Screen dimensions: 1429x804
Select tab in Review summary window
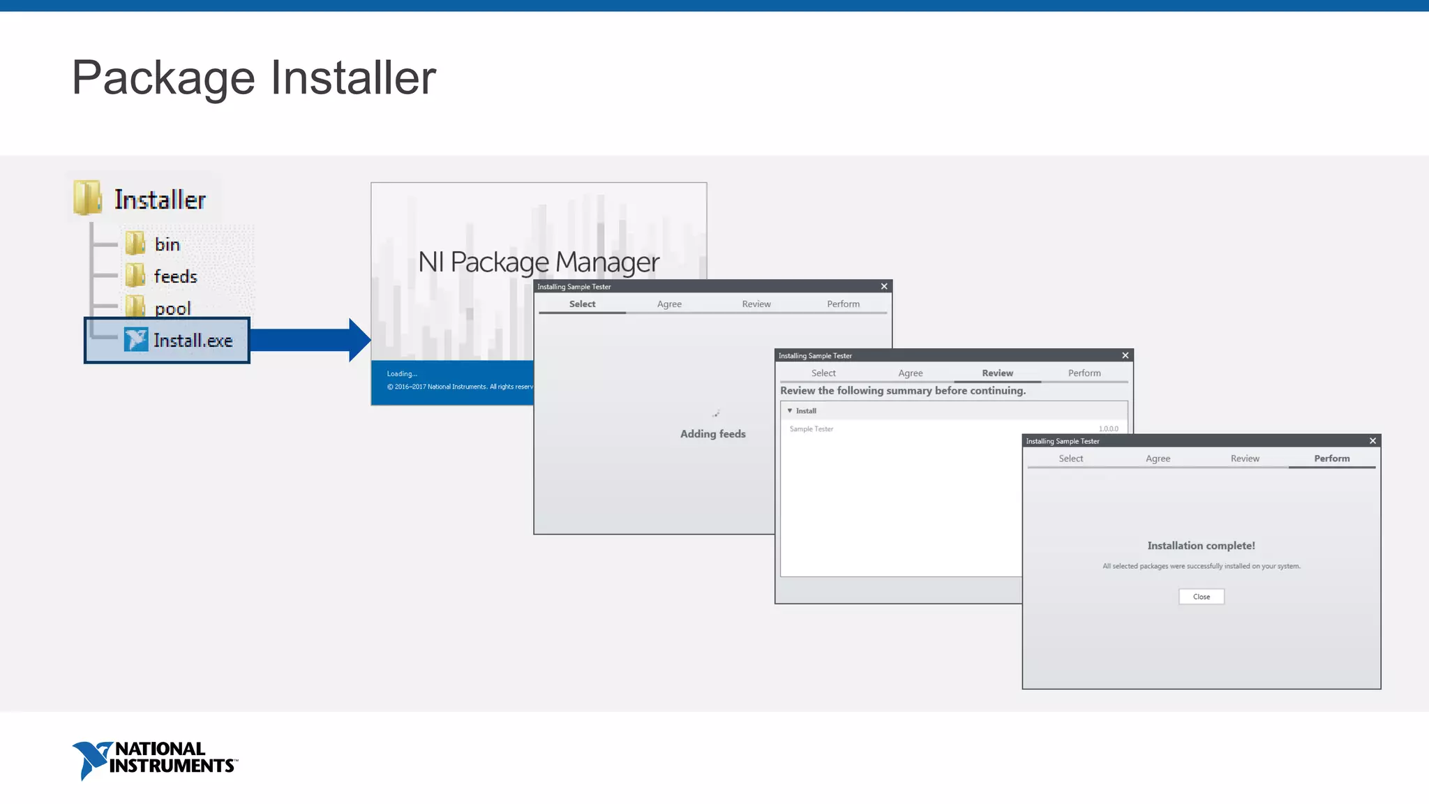pyautogui.click(x=823, y=373)
